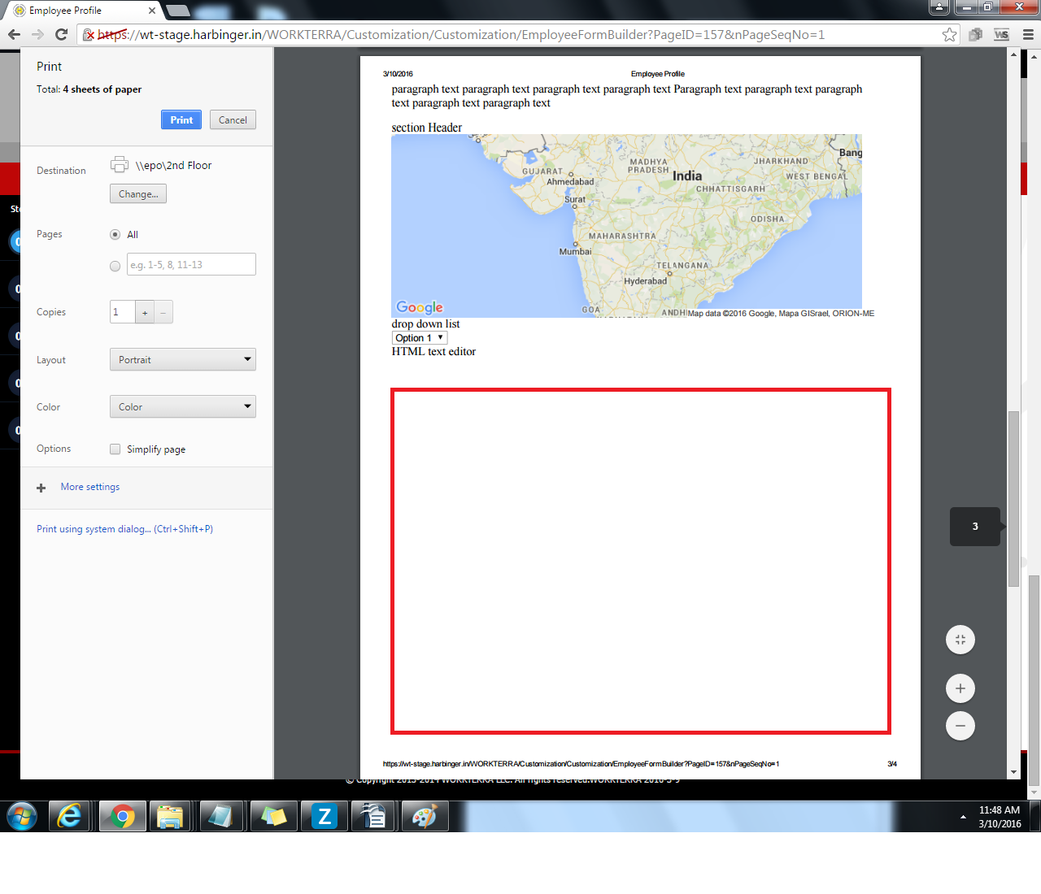This screenshot has width=1041, height=894.
Task: Expand More settings section
Action: 89,487
